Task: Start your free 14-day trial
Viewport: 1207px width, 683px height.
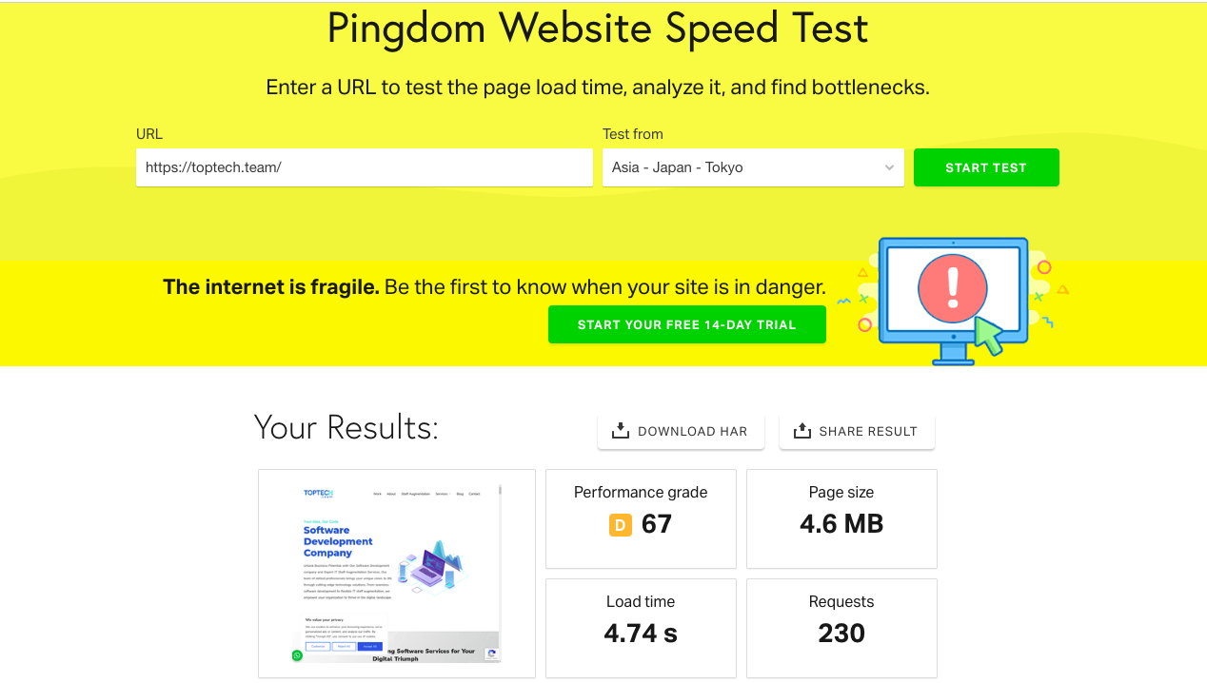Action: [686, 324]
